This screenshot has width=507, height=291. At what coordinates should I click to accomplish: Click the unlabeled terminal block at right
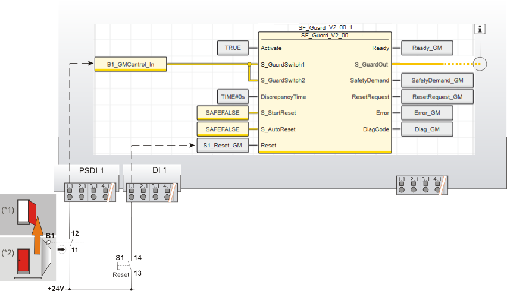point(421,184)
